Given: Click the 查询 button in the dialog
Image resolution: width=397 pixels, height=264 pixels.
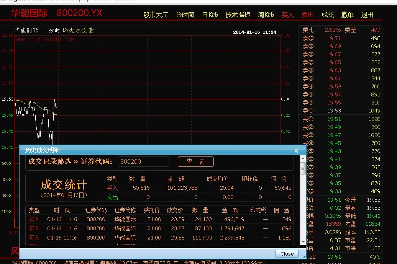Looking at the screenshot, I should tap(196, 161).
